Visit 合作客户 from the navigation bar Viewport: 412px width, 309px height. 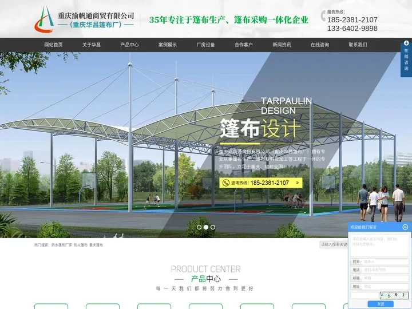244,45
